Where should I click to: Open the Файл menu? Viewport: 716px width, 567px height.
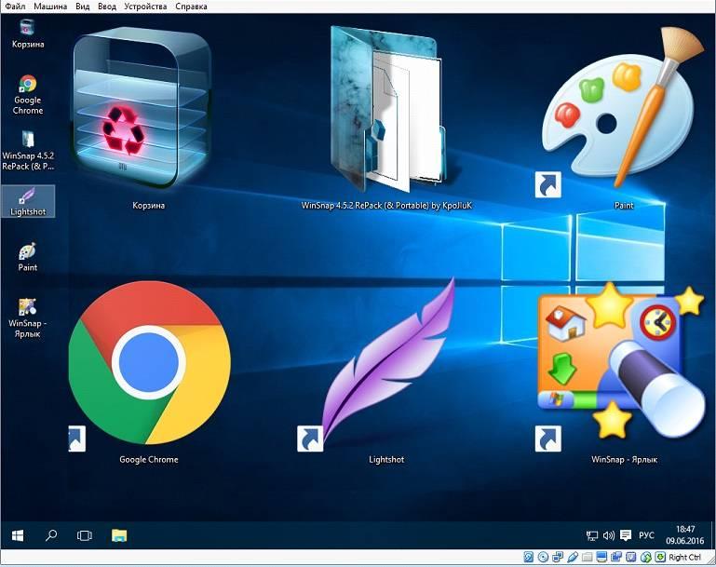click(x=16, y=7)
